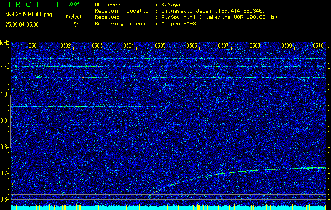Click the 0302 time marker
Screen dimensions: 331x210
tap(65, 46)
